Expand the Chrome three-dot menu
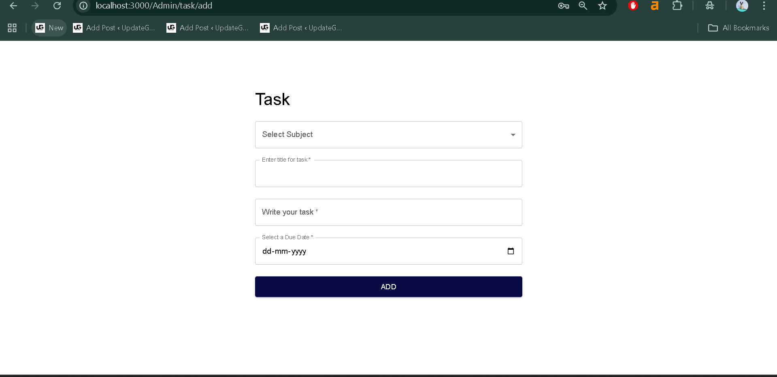The image size is (777, 377). coord(764,6)
